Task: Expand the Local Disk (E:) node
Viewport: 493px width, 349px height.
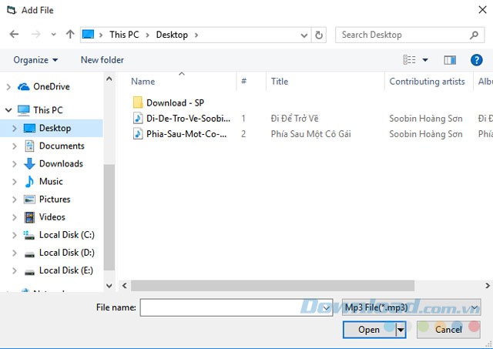Action: click(x=14, y=270)
